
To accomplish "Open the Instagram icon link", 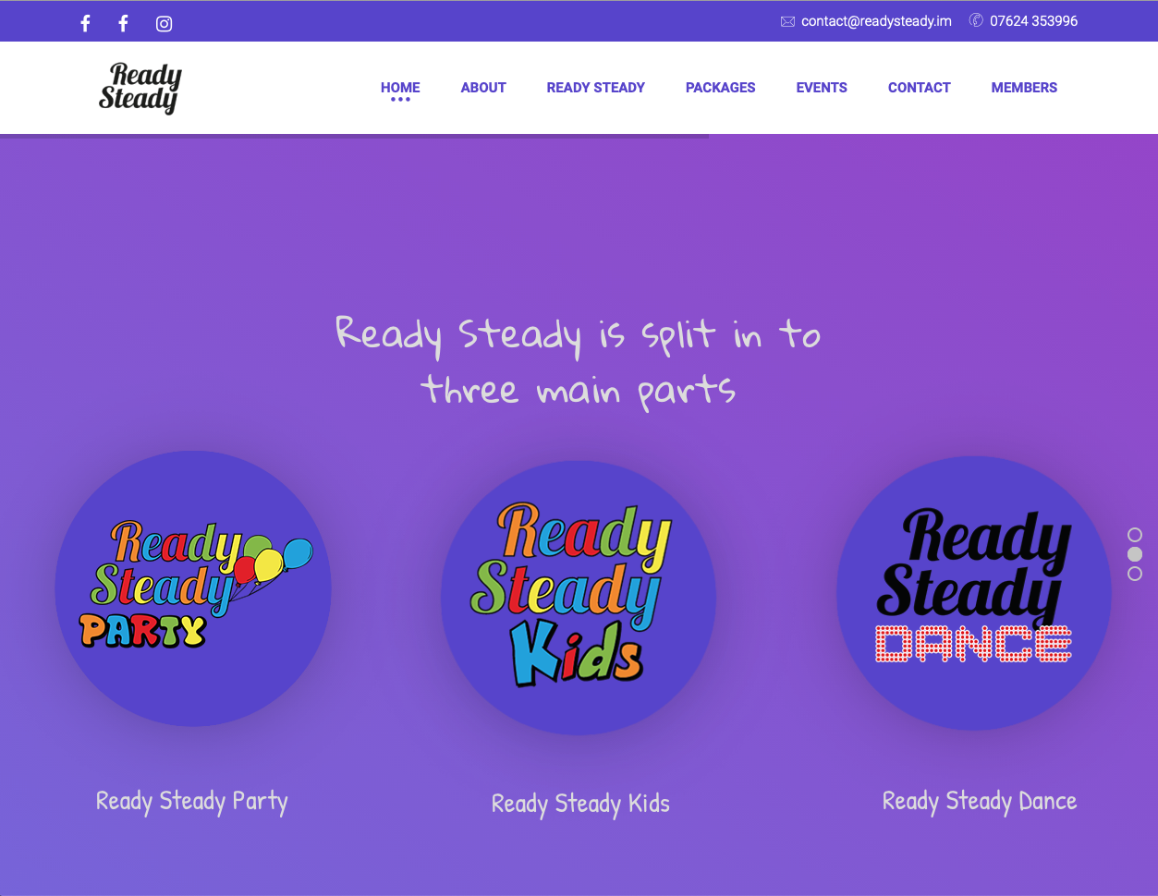I will 164,24.
